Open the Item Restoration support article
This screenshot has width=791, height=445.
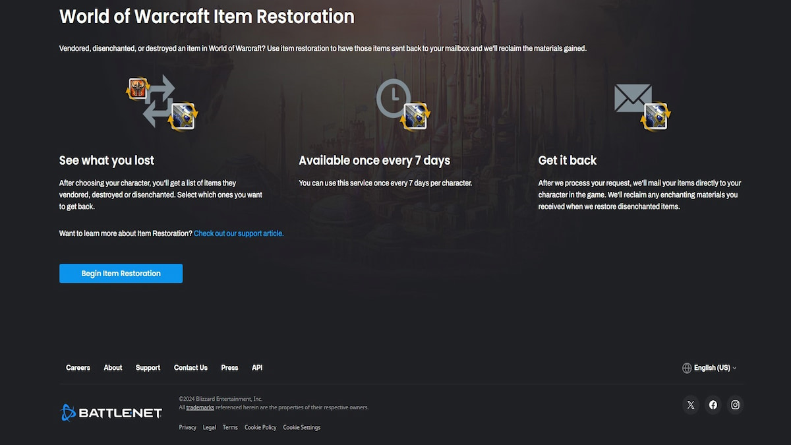tap(238, 233)
